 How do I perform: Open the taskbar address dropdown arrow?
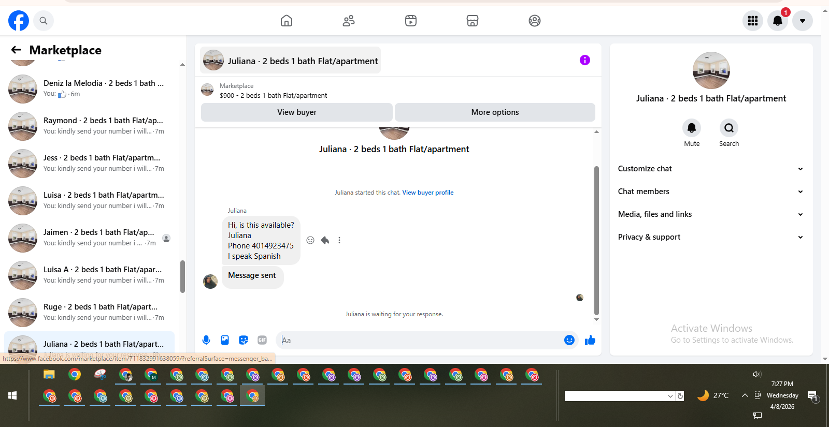click(x=670, y=396)
